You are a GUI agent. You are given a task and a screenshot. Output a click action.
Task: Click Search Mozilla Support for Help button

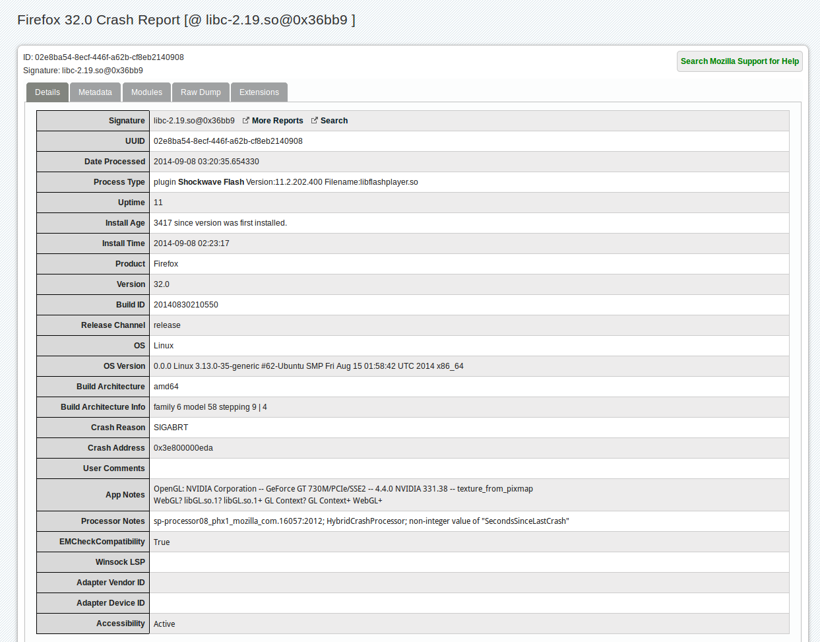click(740, 61)
